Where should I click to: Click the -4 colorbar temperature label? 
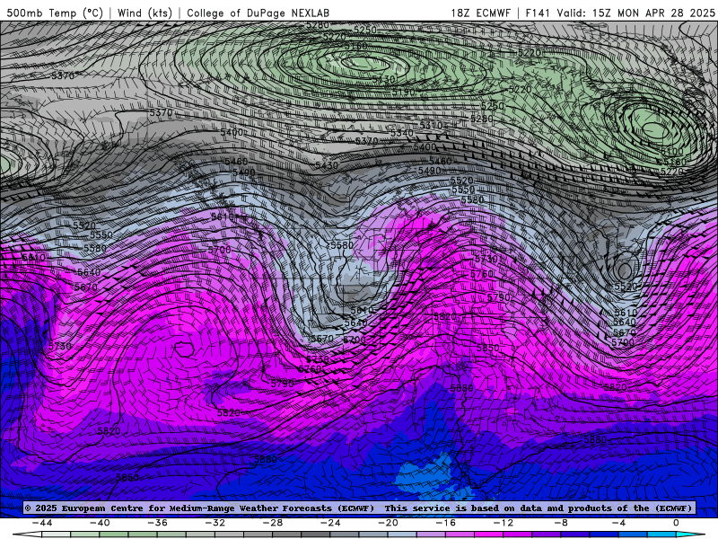coord(618,523)
